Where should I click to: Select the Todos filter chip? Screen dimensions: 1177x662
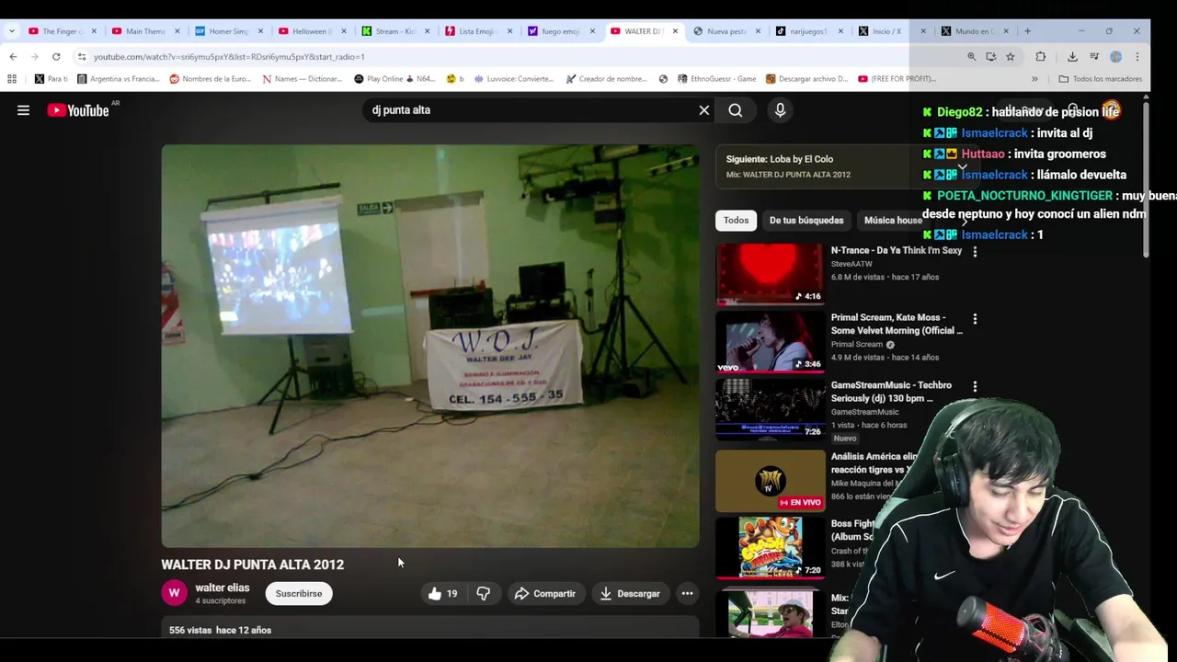pyautogui.click(x=736, y=221)
